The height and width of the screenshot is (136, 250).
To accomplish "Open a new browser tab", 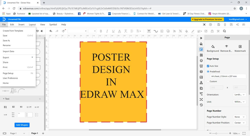I will tap(44, 3).
